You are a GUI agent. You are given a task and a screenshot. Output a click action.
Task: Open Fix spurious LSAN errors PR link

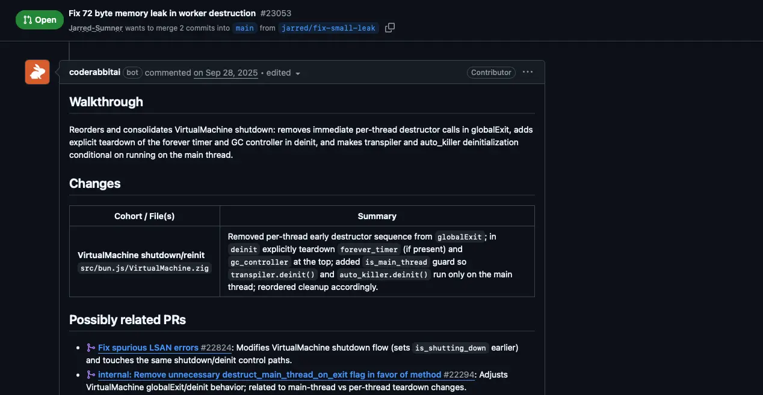click(x=148, y=348)
